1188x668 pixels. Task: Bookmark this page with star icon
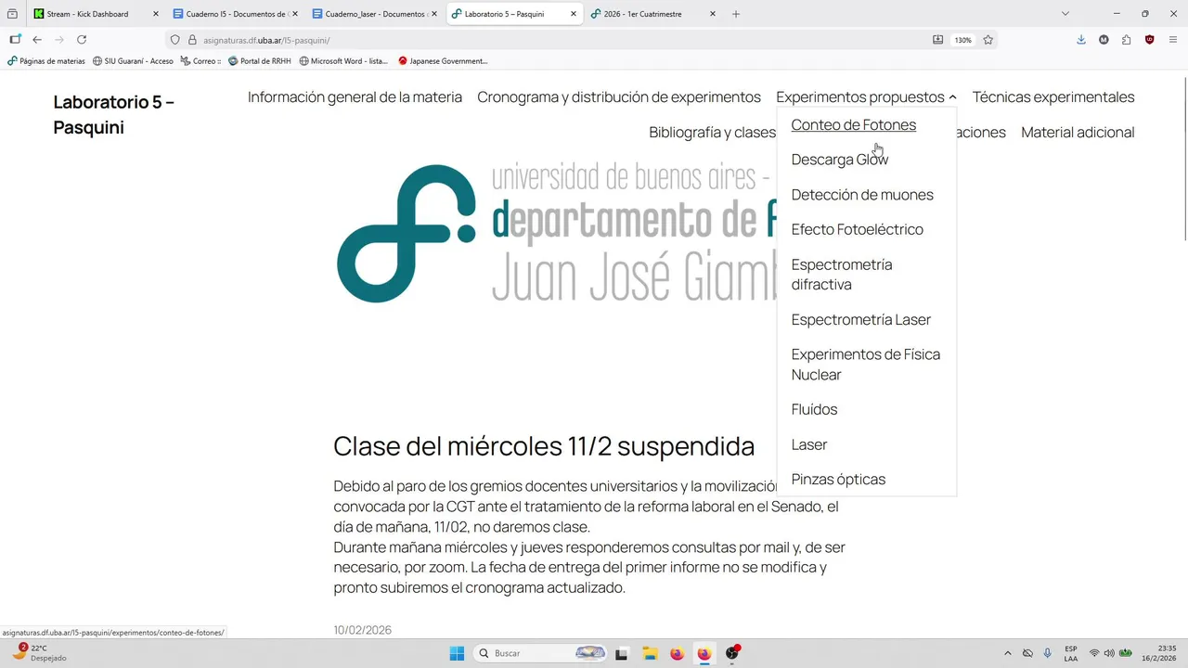click(988, 40)
